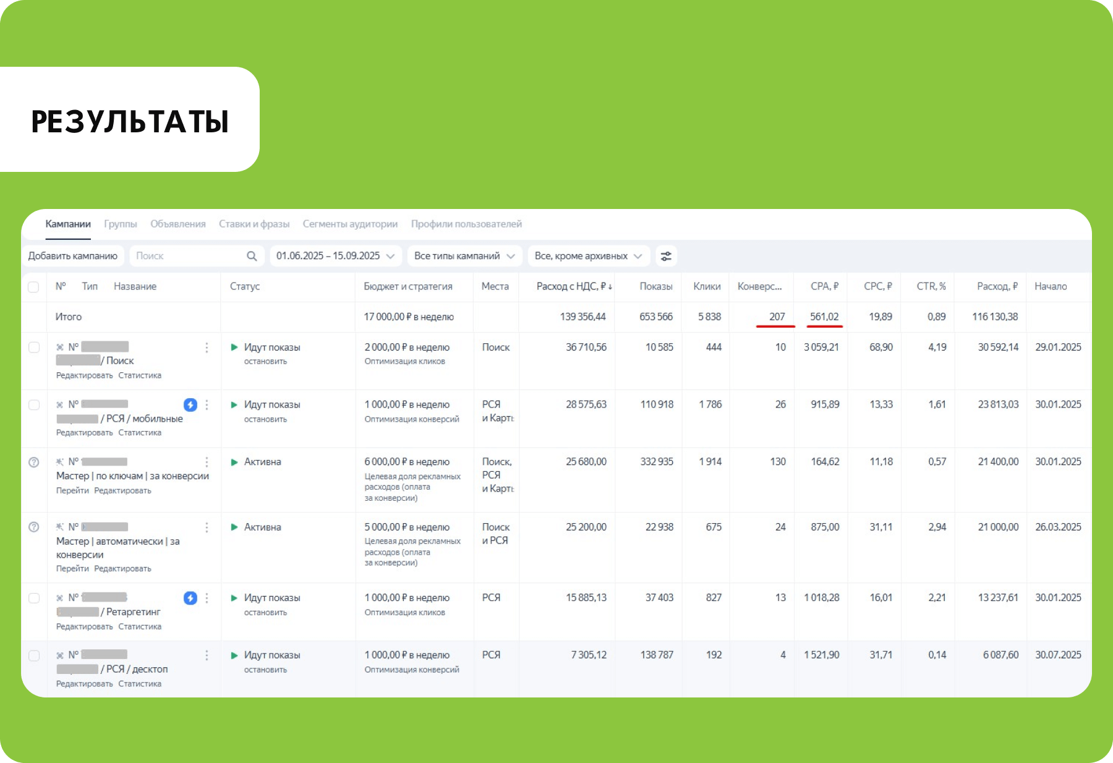Open three-dot menu for РСЯ / десктоп campaign
Screen dimensions: 1113x763
pos(207,655)
